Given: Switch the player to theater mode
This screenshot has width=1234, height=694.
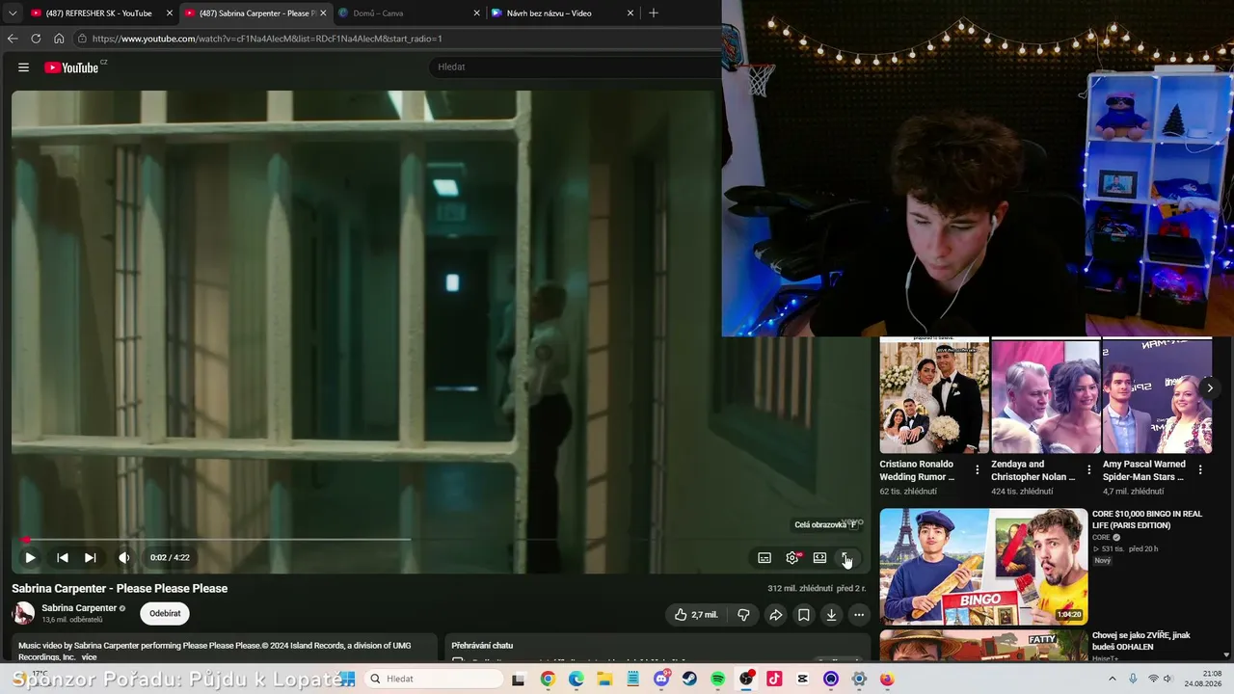Looking at the screenshot, I should coord(819,557).
